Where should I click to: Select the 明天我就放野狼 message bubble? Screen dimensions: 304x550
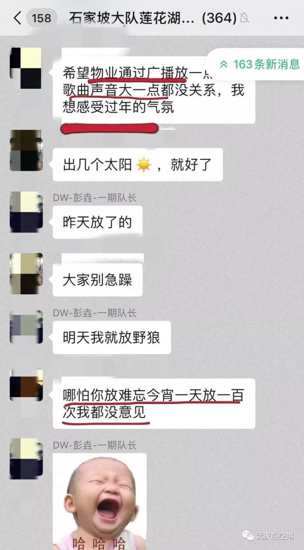click(x=112, y=337)
